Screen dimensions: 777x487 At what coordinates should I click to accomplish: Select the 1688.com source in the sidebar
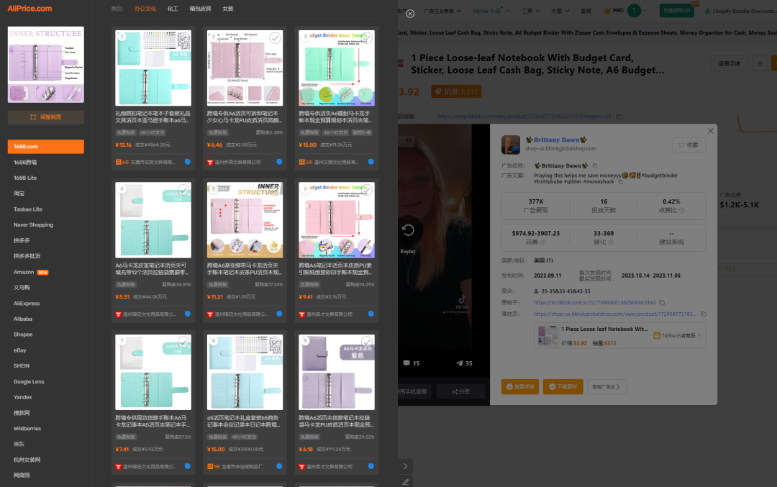(45, 147)
